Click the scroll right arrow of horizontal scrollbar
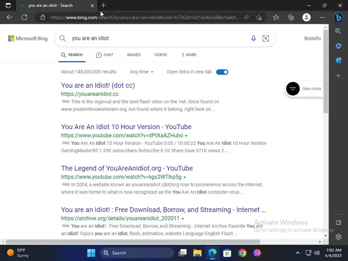Image resolution: width=348 pixels, height=261 pixels. pyautogui.click(x=320, y=242)
